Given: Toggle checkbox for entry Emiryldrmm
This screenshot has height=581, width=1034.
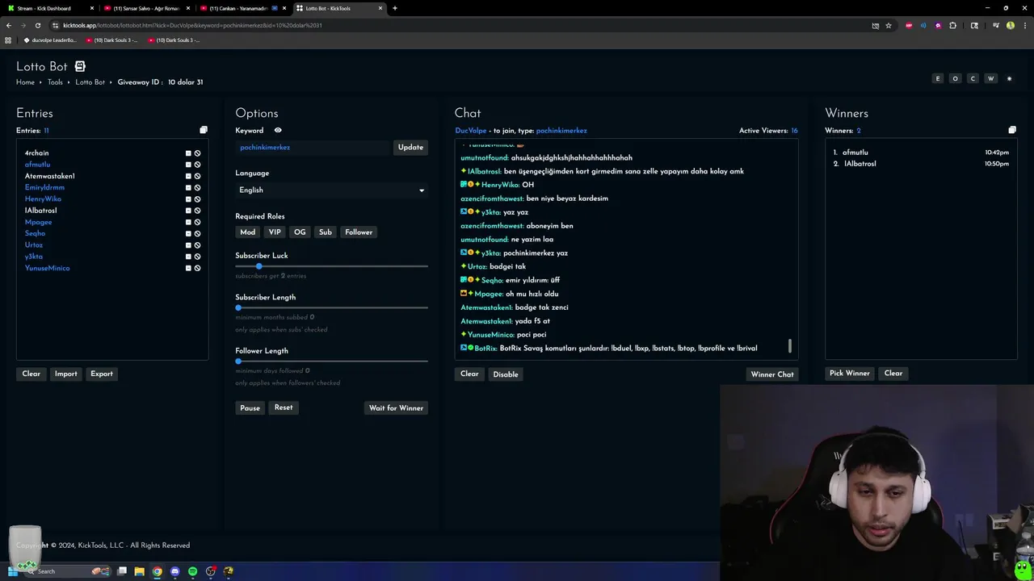Looking at the screenshot, I should (x=188, y=187).
